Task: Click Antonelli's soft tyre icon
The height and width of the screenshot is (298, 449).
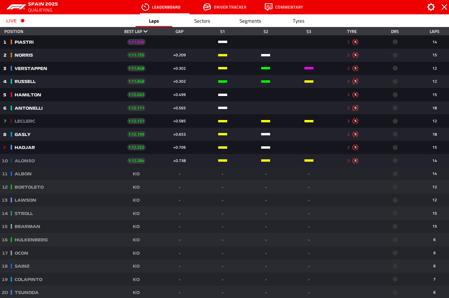Action: [x=355, y=108]
